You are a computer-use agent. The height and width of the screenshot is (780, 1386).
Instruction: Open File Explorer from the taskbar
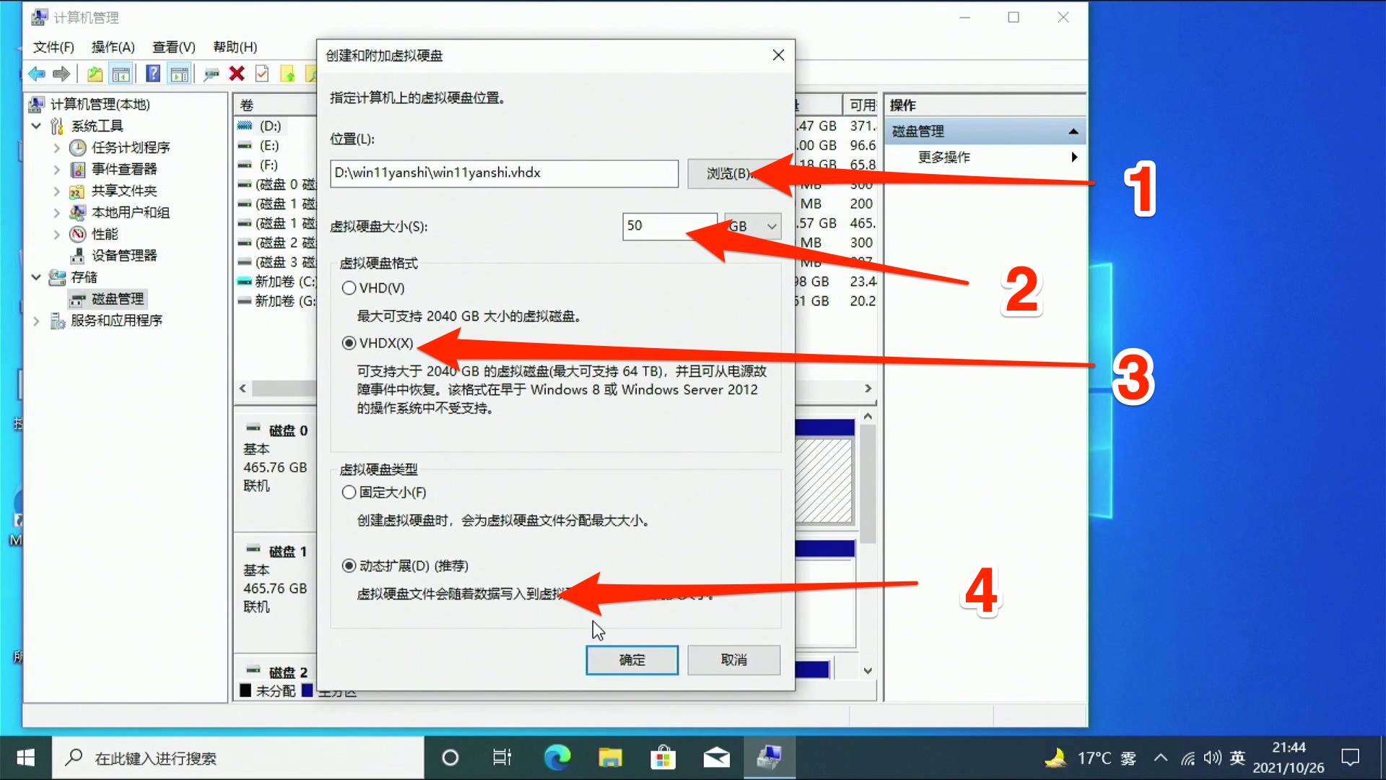pyautogui.click(x=610, y=758)
